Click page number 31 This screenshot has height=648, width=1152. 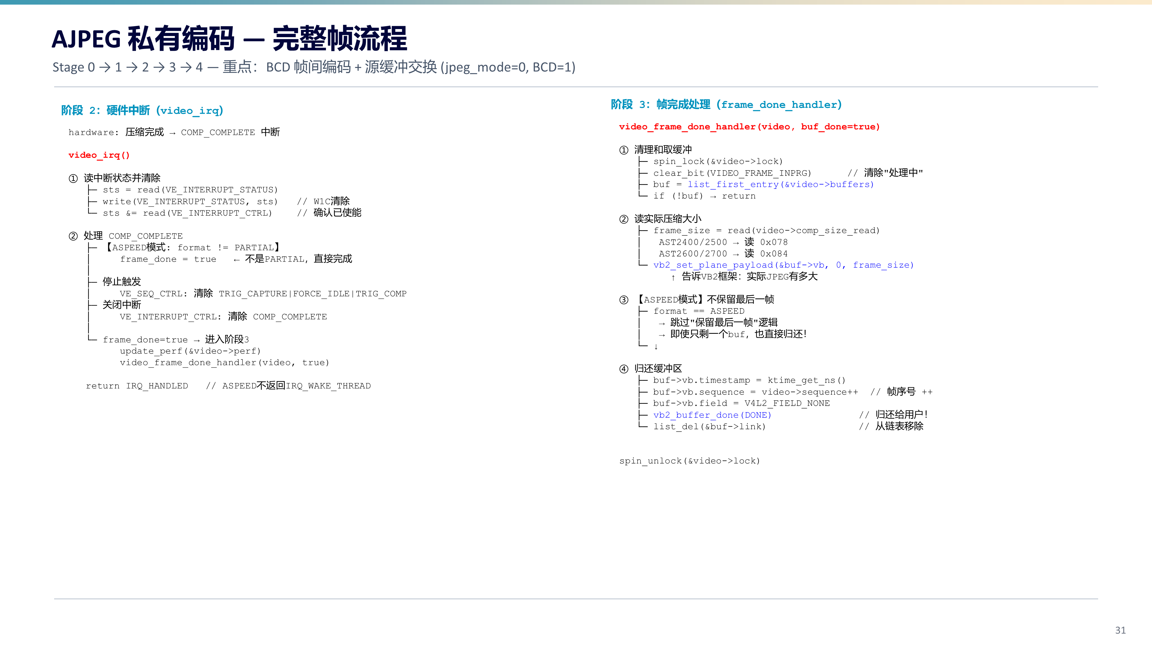click(1120, 630)
